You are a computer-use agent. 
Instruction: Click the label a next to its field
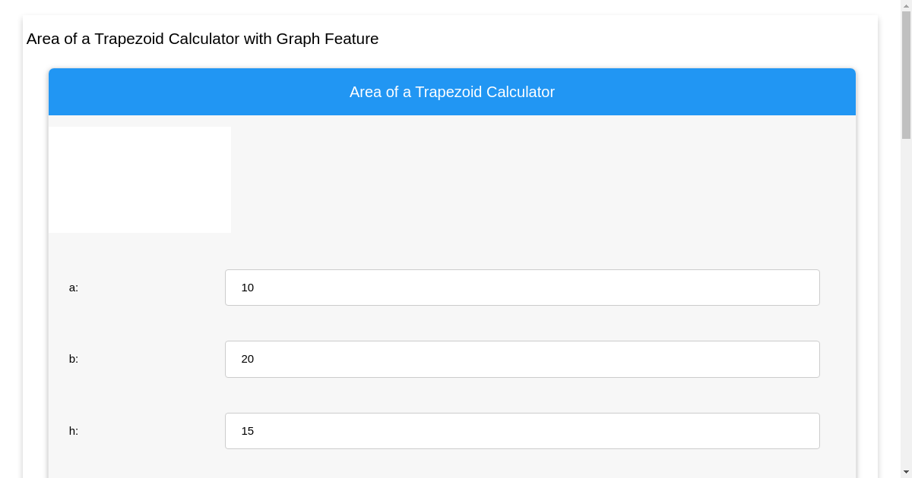point(73,288)
